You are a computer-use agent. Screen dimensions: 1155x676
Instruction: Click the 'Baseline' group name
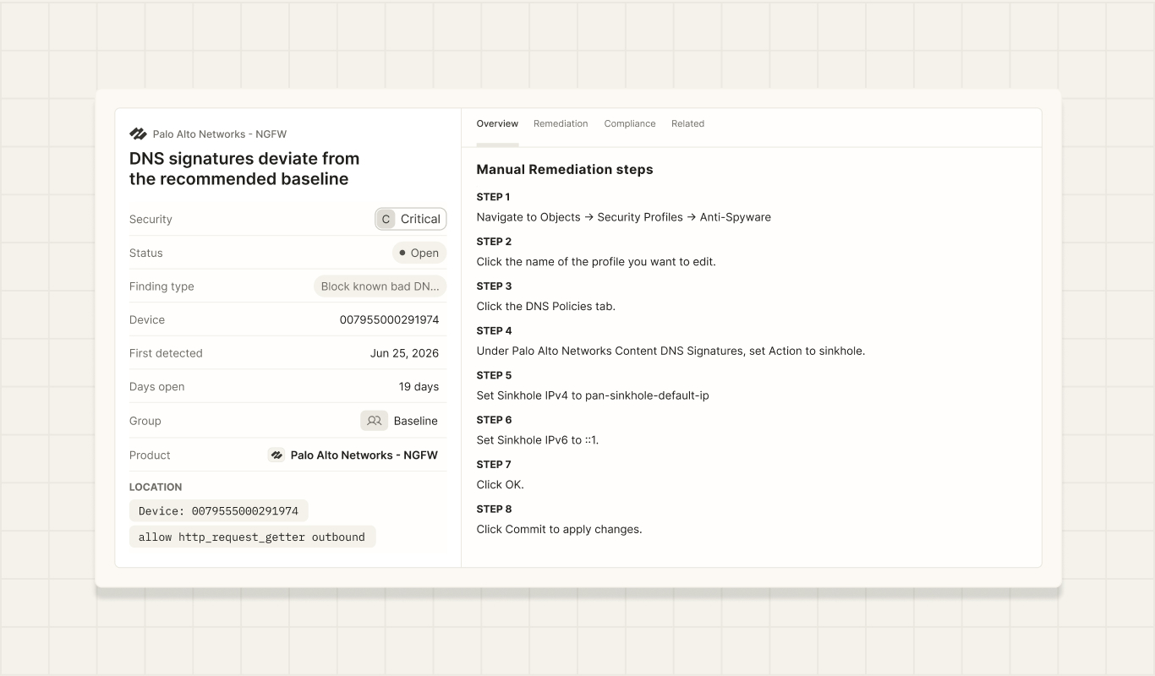pyautogui.click(x=416, y=421)
